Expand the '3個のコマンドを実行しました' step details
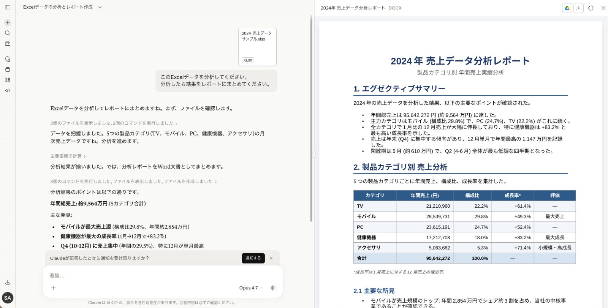Image resolution: width=608 pixels, height=308 pixels. point(134,182)
